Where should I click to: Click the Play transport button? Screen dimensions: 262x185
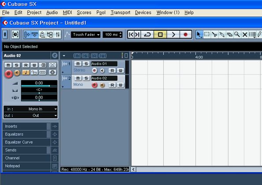click(173, 35)
